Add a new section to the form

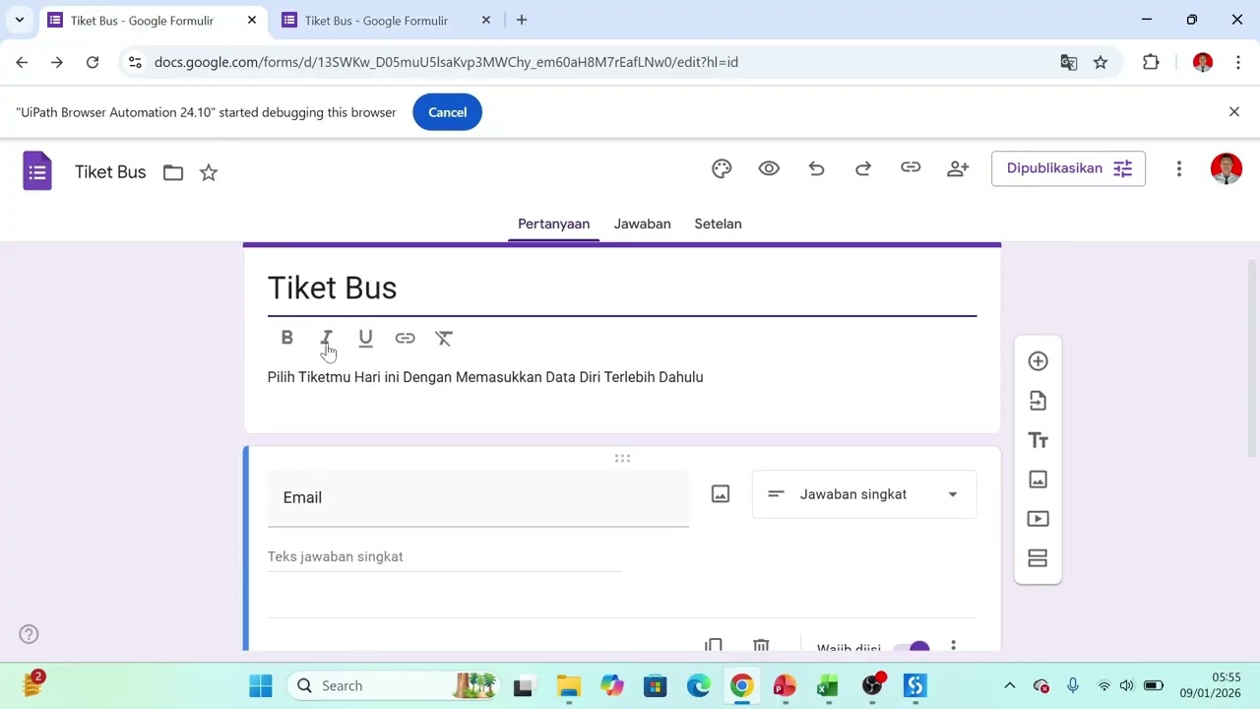(1038, 558)
